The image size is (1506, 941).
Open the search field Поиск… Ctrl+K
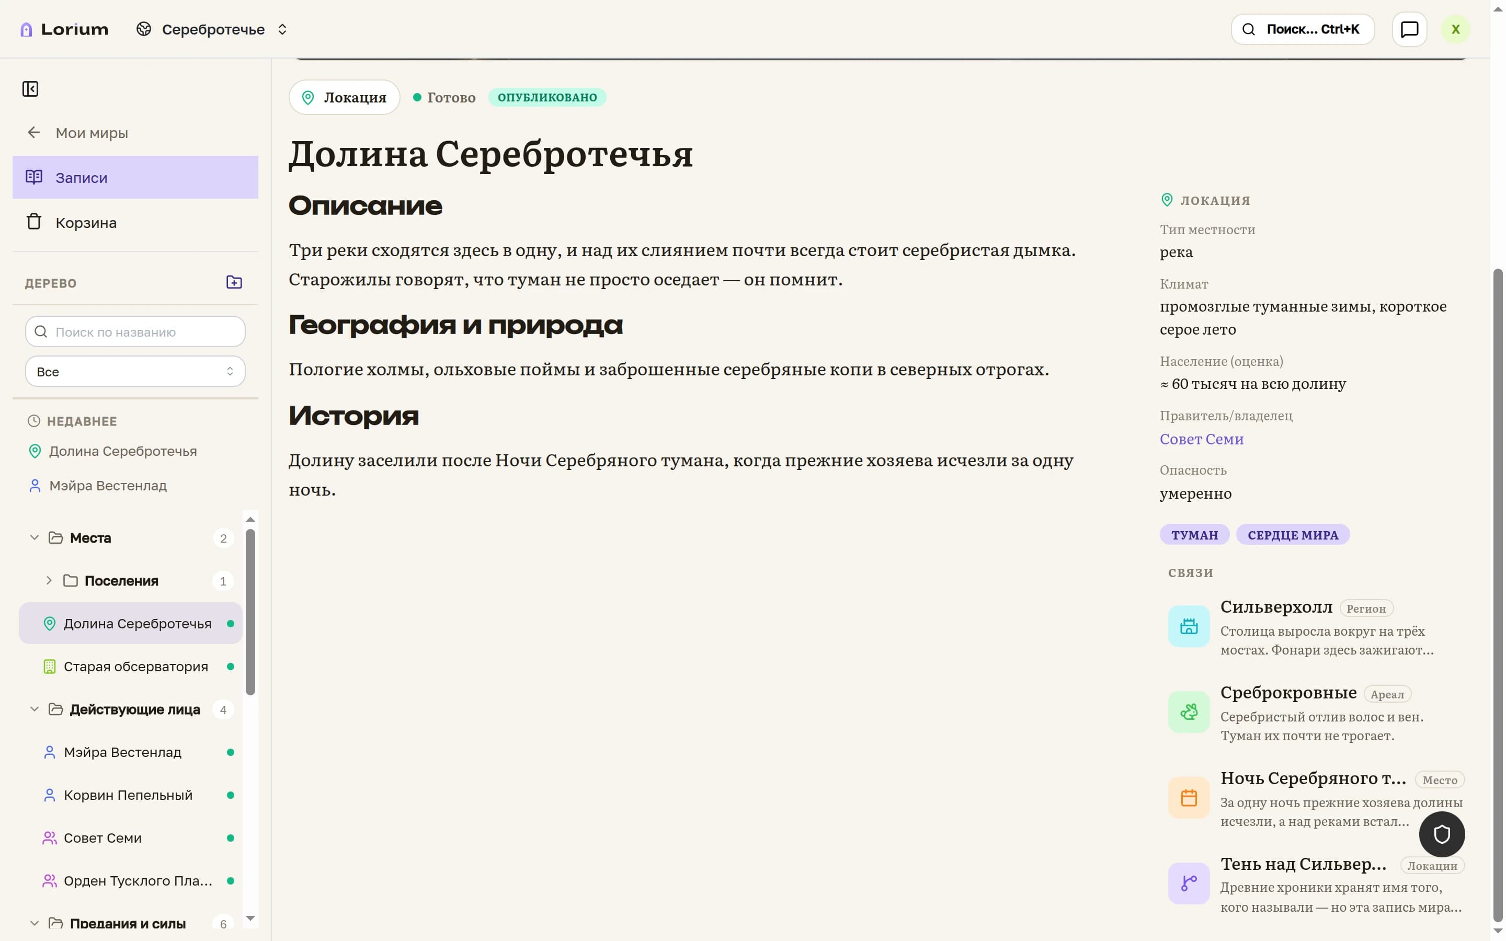coord(1302,29)
